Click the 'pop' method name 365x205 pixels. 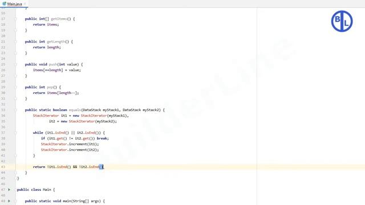tap(50, 87)
